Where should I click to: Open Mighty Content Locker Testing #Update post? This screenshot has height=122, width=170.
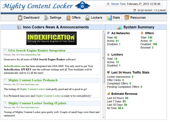[37, 103]
